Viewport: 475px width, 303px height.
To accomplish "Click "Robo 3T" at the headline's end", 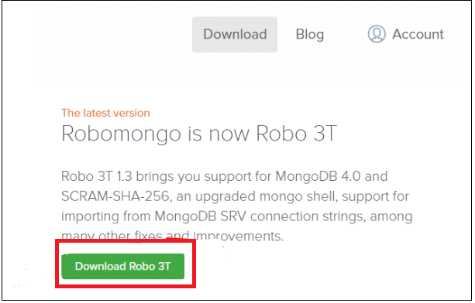I will (297, 133).
